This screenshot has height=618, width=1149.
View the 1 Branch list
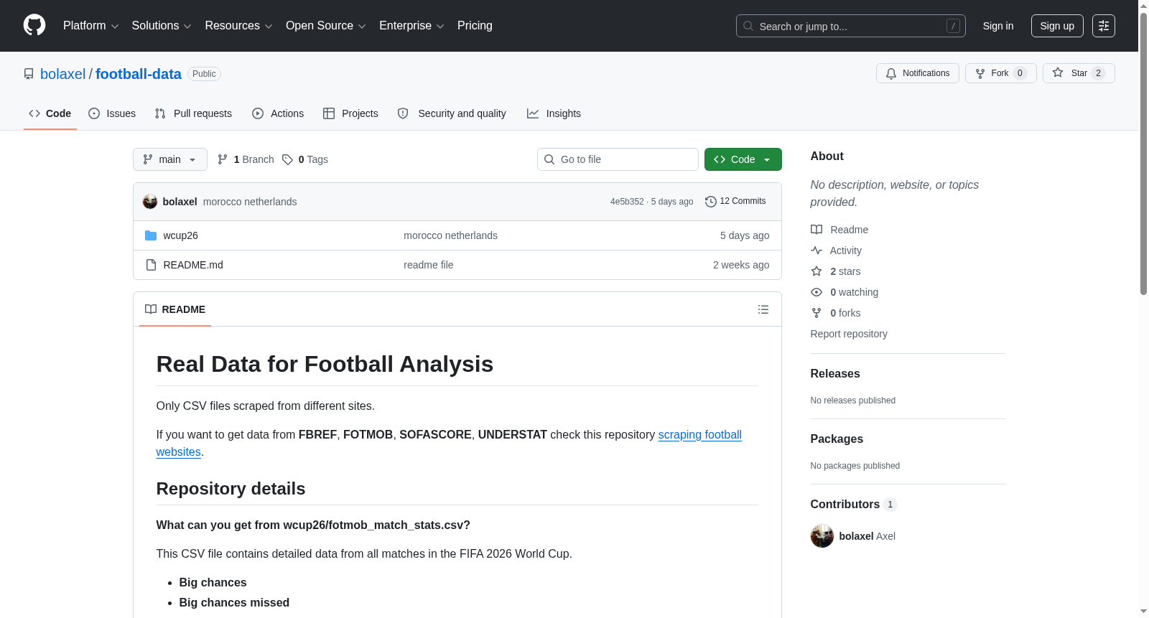pyautogui.click(x=246, y=159)
